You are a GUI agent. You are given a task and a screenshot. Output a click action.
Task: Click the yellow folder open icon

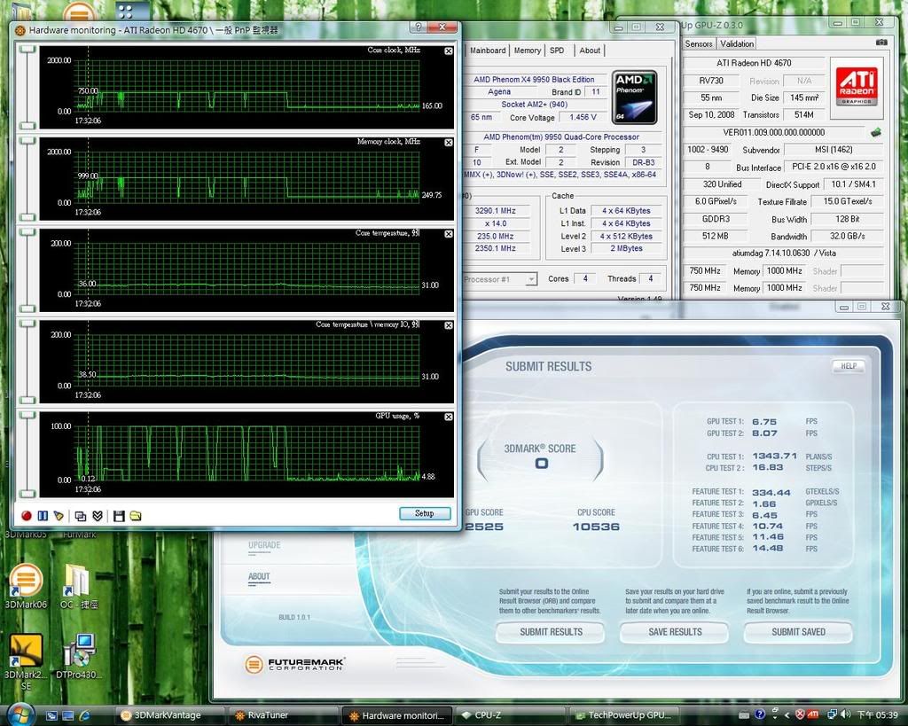click(x=136, y=515)
